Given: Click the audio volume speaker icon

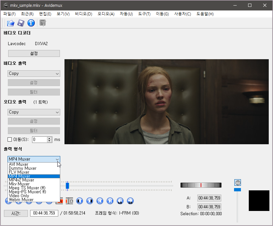Looking at the screenshot, I should point(238,183).
